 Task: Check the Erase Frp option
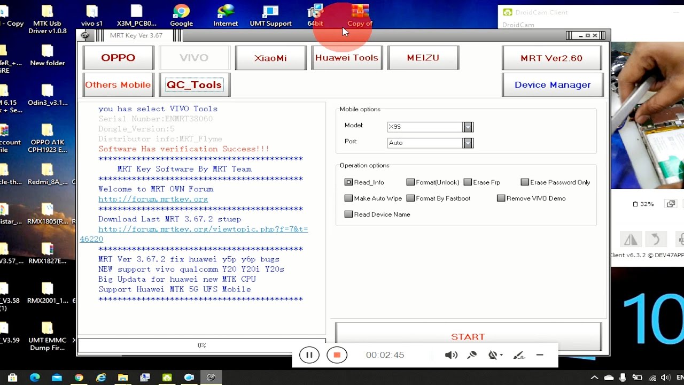(468, 182)
